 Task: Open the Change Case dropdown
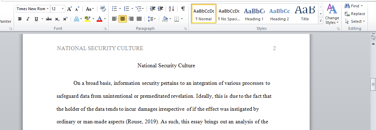coord(90,9)
